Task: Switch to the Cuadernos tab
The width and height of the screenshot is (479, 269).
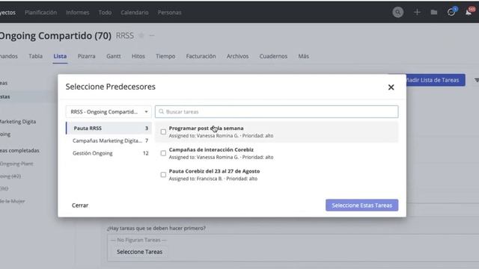Action: pyautogui.click(x=273, y=56)
